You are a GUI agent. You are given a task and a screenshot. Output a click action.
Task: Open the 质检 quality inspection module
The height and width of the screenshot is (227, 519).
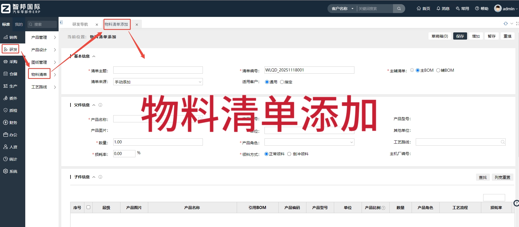pos(10,110)
